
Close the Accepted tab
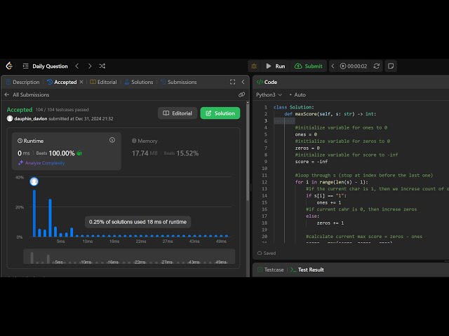(x=81, y=82)
